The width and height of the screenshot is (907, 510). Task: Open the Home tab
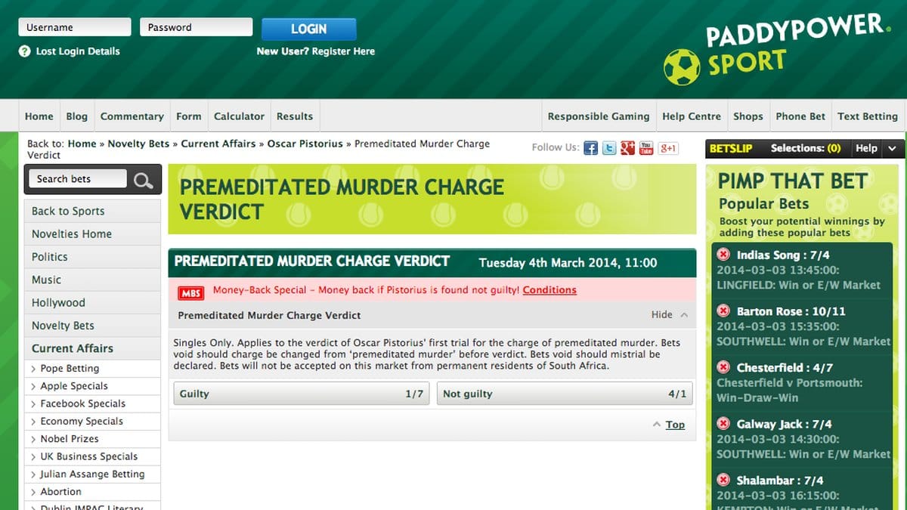(x=39, y=116)
